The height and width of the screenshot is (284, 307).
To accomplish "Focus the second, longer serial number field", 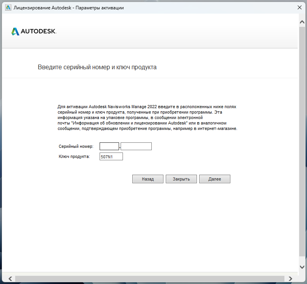I will (x=136, y=146).
